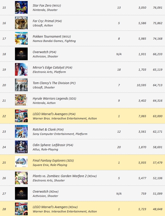This screenshot has width=165, height=216.
Task: Click the Ratchet & Clank cover thumbnail
Action: pyautogui.click(x=21, y=131)
